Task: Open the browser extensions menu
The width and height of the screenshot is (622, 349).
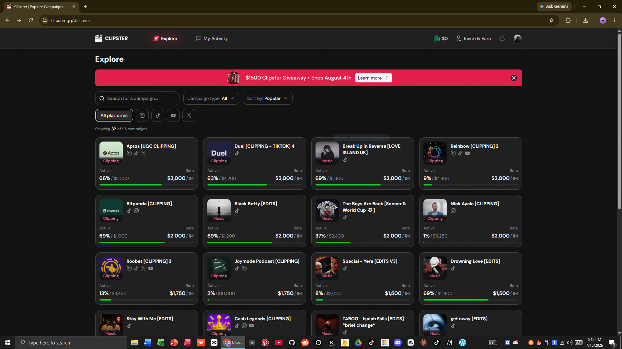Action: coord(568,20)
